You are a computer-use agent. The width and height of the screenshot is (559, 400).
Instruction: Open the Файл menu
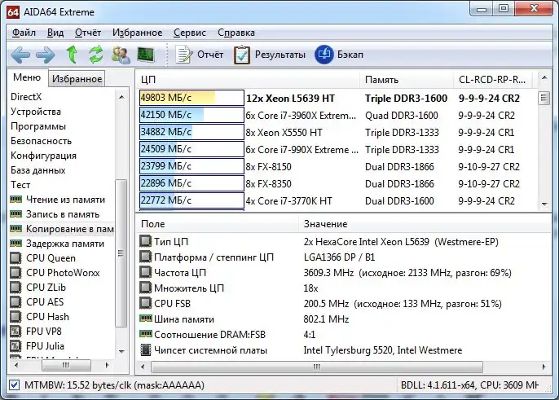pos(24,33)
